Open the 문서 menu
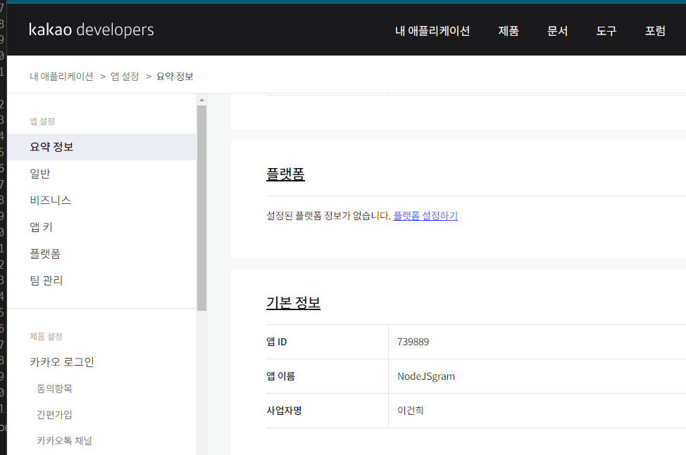The image size is (686, 455). 557,30
